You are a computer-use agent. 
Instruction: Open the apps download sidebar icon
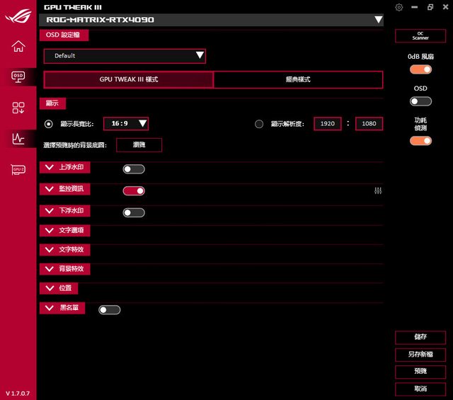[x=18, y=108]
